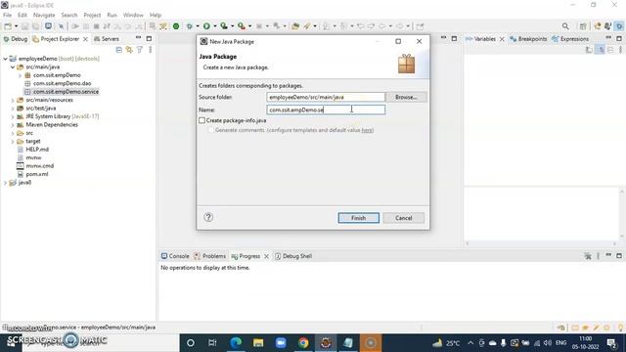Click the Project Explorer filter funnel icon
The image size is (626, 352).
point(139,50)
